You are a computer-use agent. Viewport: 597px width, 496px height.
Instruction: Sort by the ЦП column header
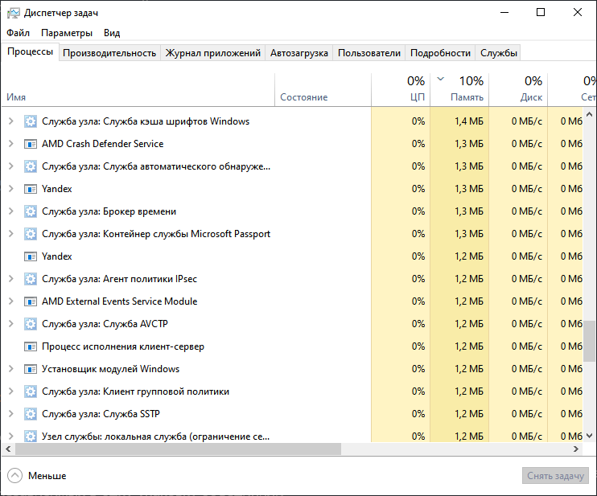click(x=401, y=89)
